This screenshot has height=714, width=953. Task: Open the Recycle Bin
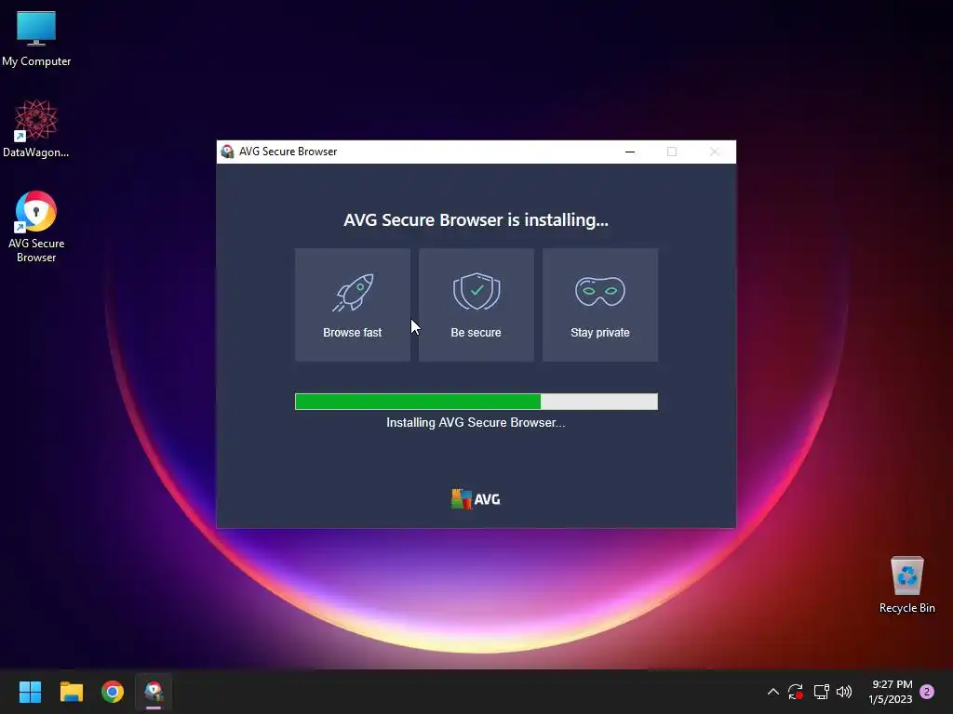906,585
